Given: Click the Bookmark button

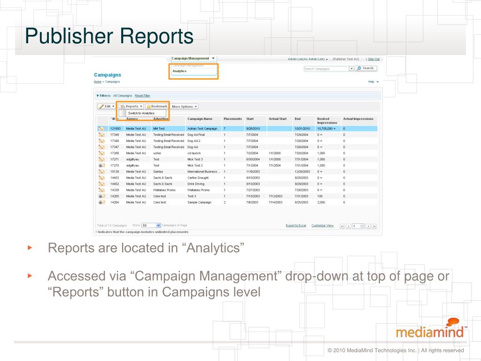Looking at the screenshot, I should click(157, 106).
